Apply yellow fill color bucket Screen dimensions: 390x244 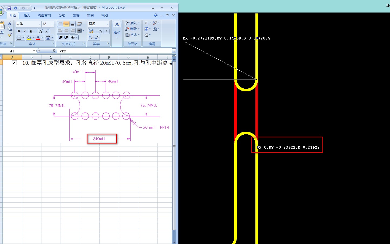point(29,38)
